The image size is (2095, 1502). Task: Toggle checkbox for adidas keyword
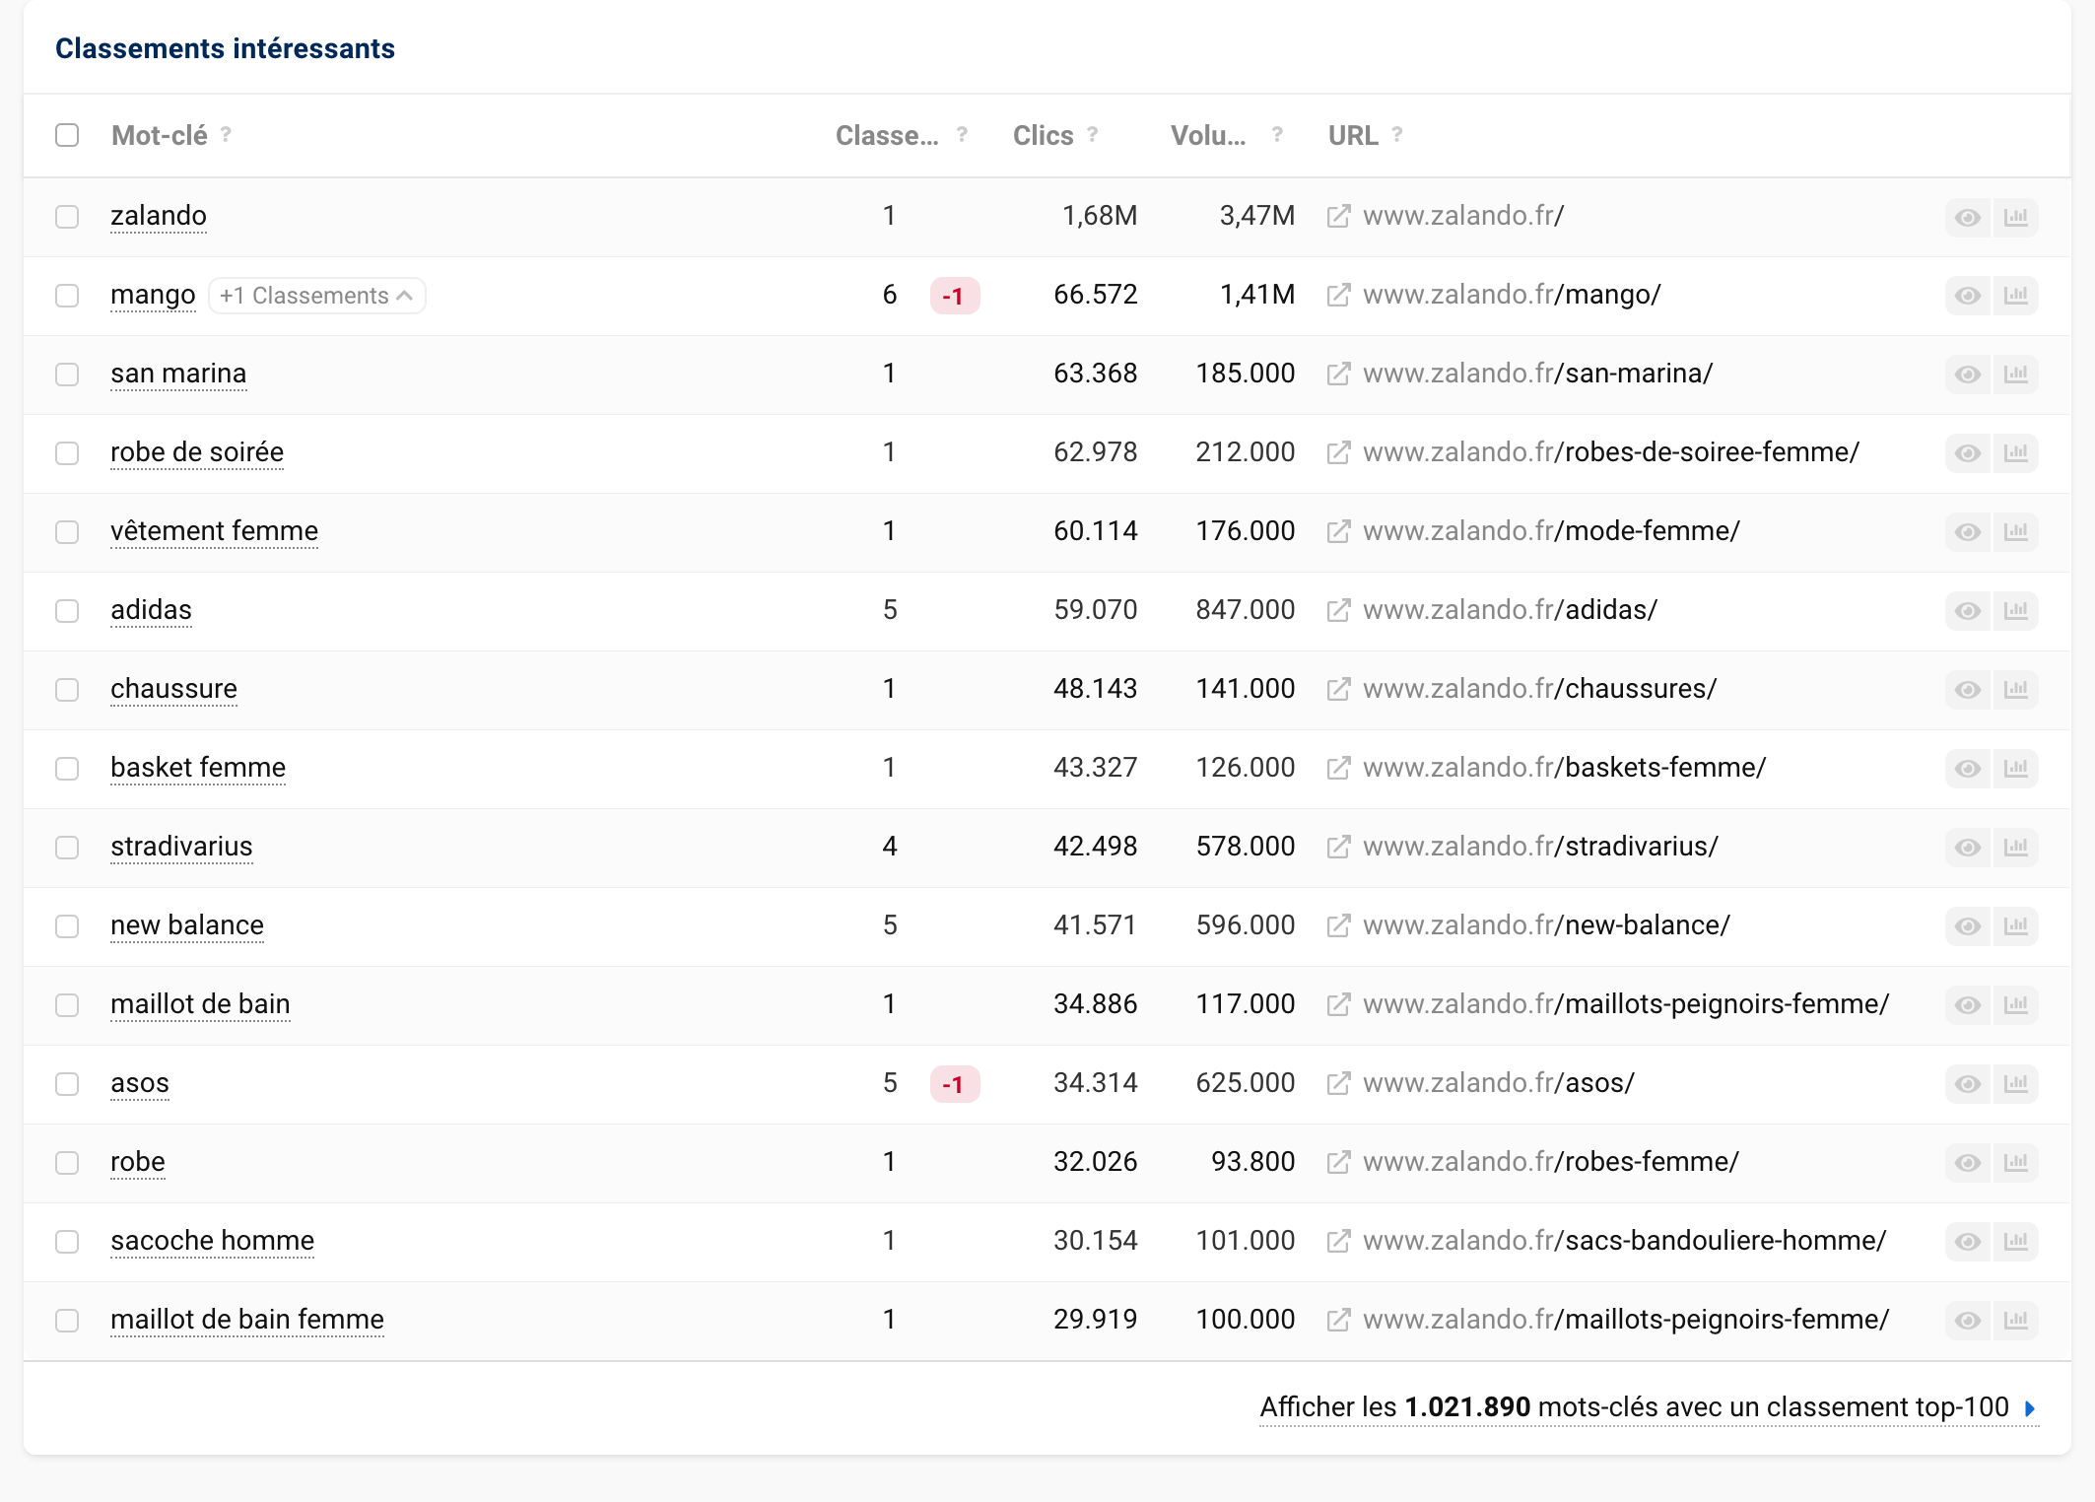pos(68,608)
